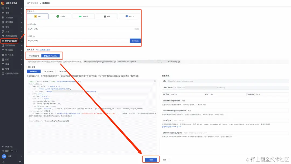
Task: Select the 小程序 application type
Action: pos(61,16)
